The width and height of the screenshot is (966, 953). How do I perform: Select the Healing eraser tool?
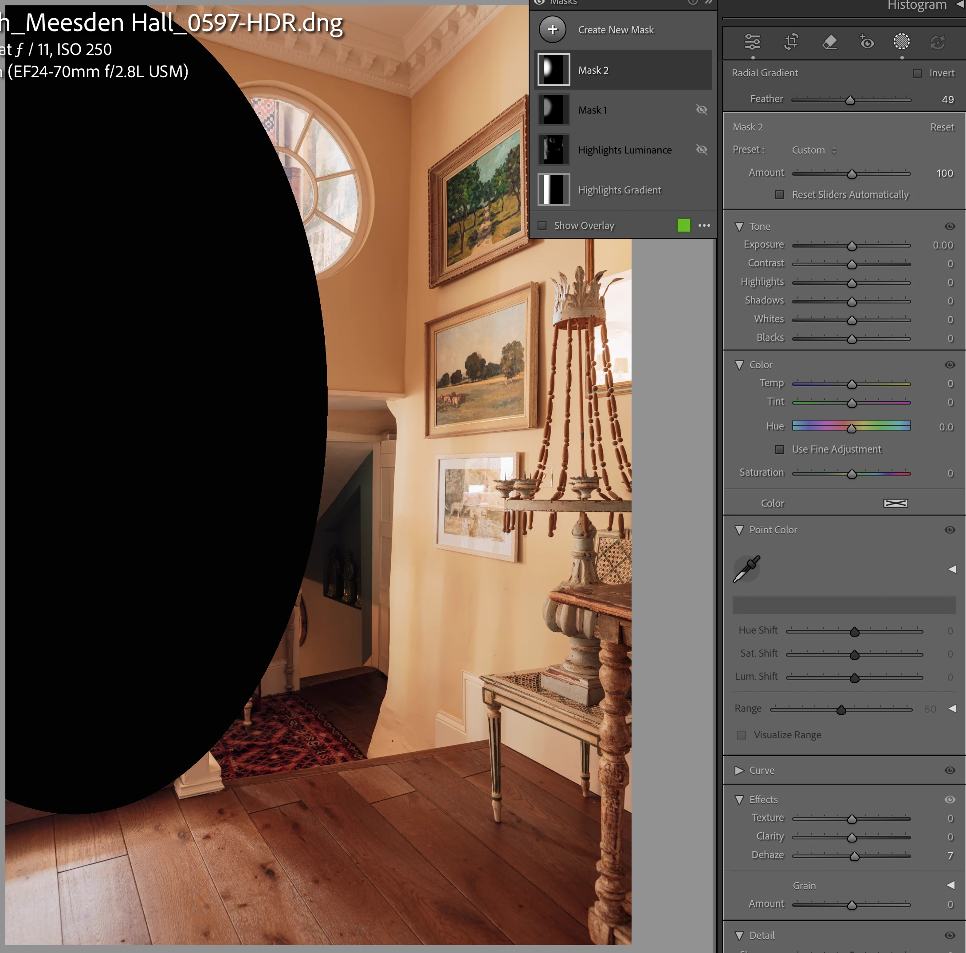point(829,42)
